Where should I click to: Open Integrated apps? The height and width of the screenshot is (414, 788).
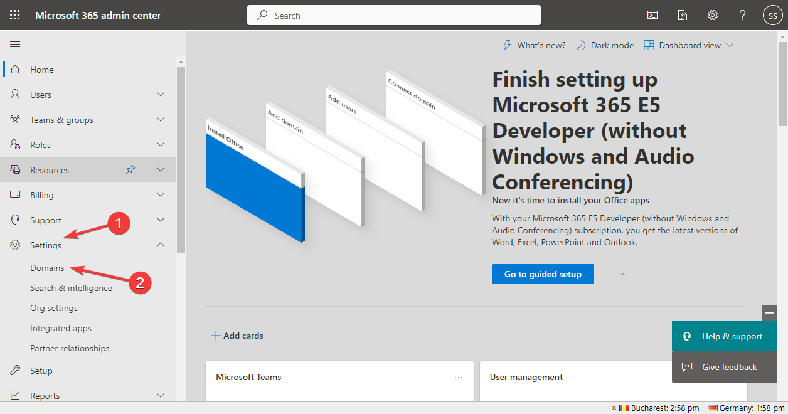[x=61, y=328]
